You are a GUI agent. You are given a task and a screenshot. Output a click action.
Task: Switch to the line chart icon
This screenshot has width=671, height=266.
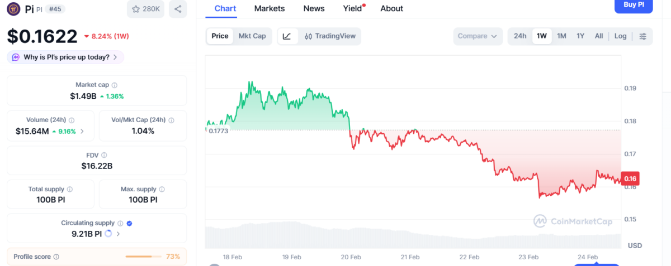tap(287, 36)
